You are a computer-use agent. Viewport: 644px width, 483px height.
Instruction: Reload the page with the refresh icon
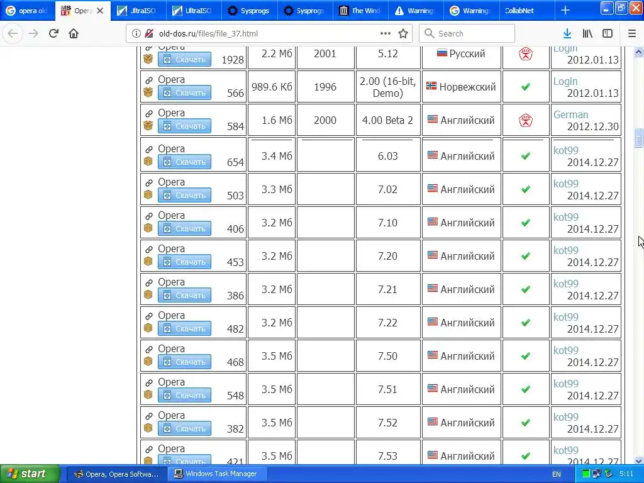pos(53,33)
